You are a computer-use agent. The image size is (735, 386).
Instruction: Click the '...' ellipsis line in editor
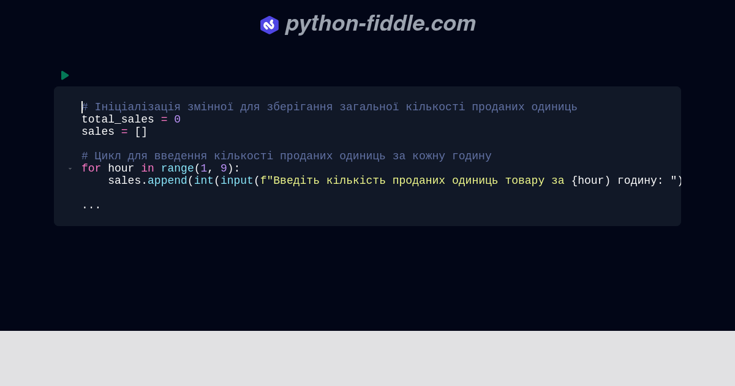pyautogui.click(x=91, y=205)
